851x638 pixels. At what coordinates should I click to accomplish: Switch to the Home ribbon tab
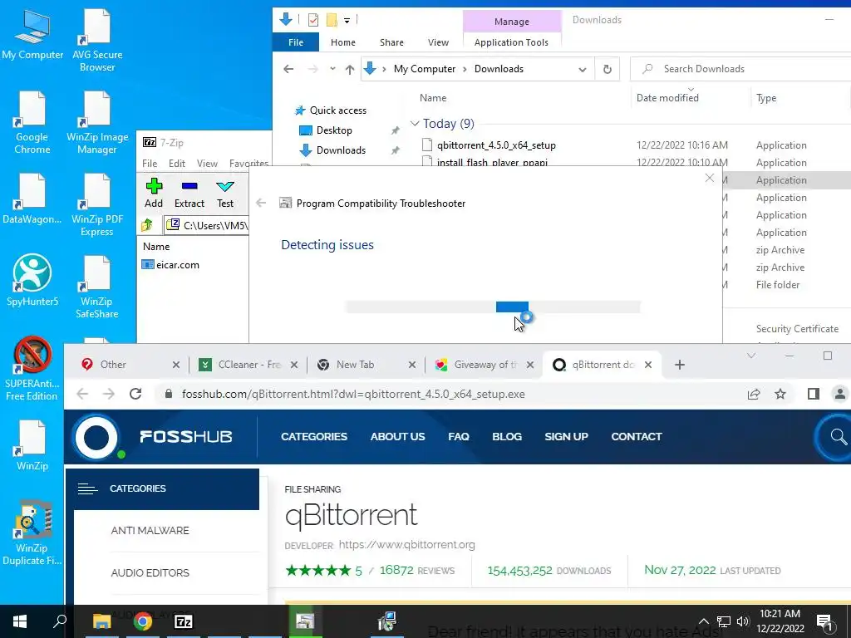coord(343,42)
